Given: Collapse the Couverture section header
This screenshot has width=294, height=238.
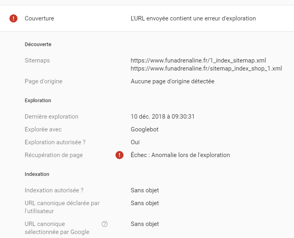Looking at the screenshot, I should (x=39, y=18).
